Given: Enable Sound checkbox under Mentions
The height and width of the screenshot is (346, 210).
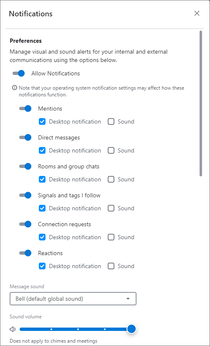Looking at the screenshot, I should tap(111, 121).
